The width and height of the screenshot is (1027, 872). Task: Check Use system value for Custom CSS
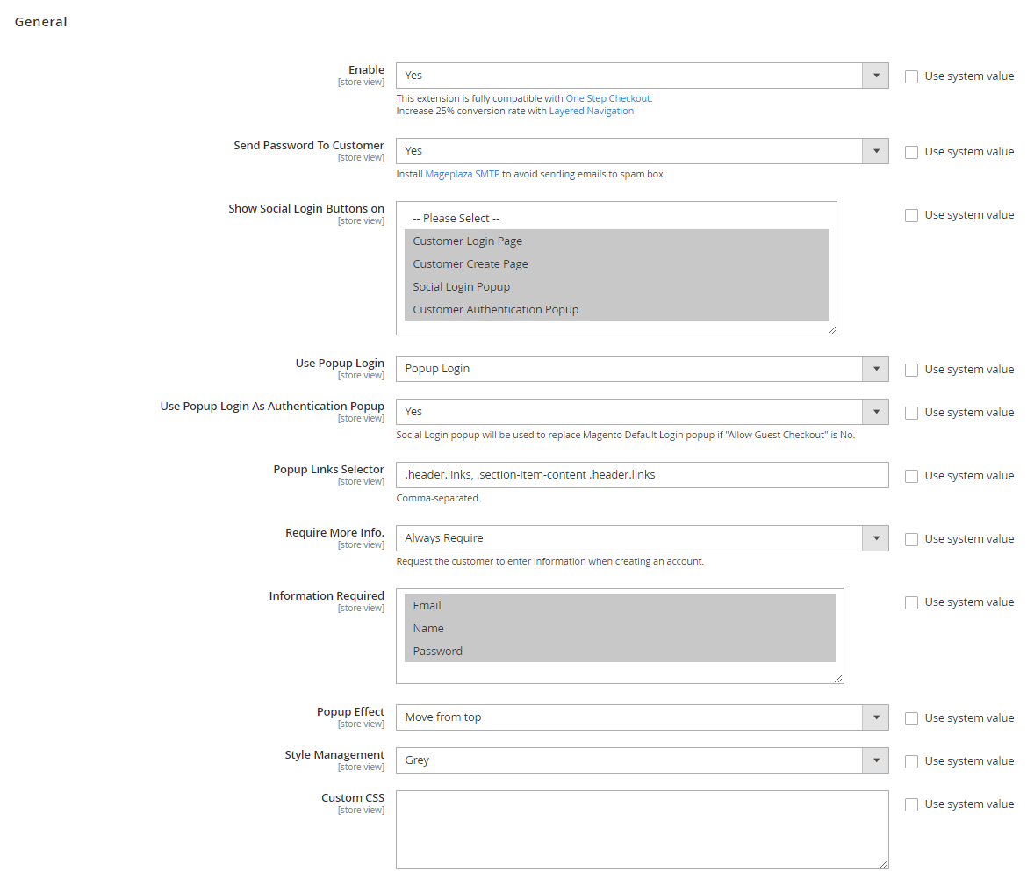point(912,804)
